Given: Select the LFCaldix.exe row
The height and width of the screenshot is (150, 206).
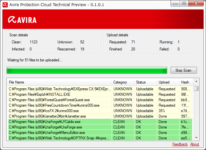Looking at the screenshot, I should [100, 122].
